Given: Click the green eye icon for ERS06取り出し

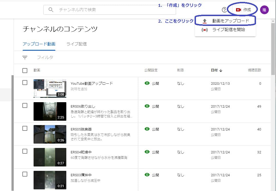Looking at the screenshot, I should 147,106.
